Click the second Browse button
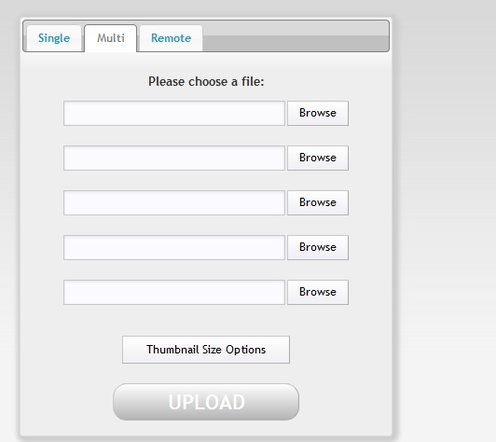Image resolution: width=496 pixels, height=442 pixels. coord(318,158)
